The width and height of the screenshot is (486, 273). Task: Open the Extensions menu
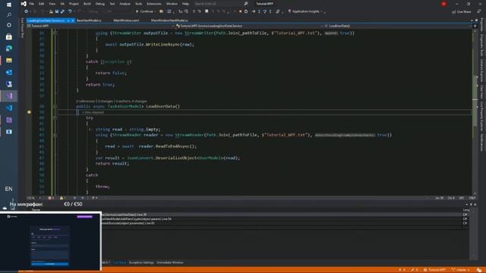coord(154,4)
